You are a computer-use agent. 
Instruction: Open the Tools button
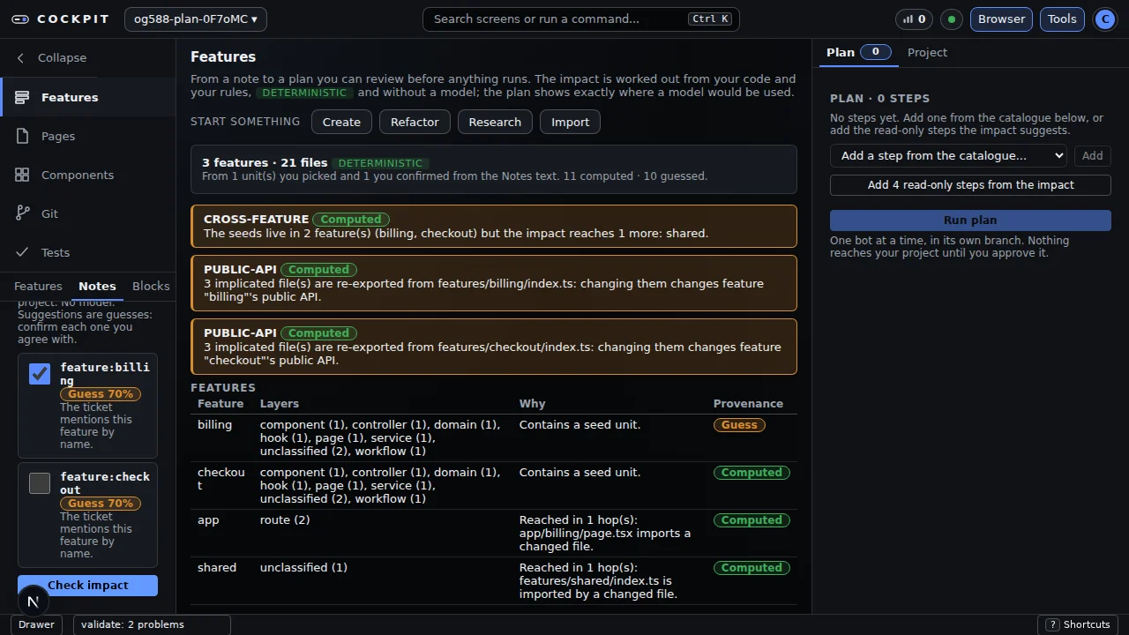point(1062,19)
